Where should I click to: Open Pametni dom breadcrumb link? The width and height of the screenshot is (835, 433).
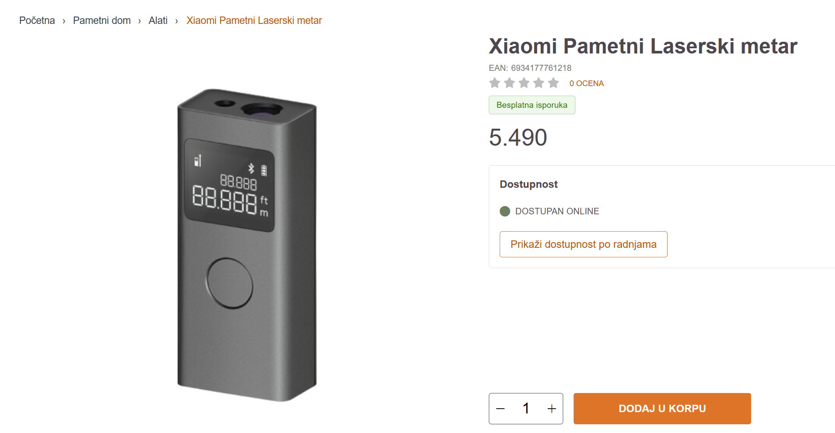coord(102,20)
